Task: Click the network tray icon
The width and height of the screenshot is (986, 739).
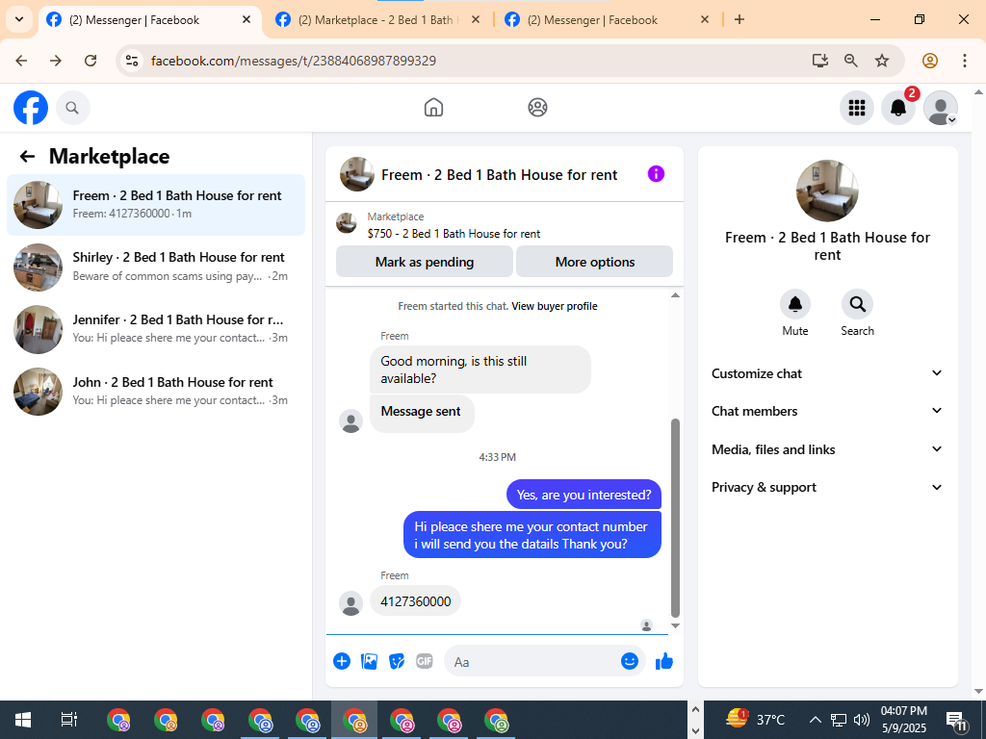Action: (839, 720)
